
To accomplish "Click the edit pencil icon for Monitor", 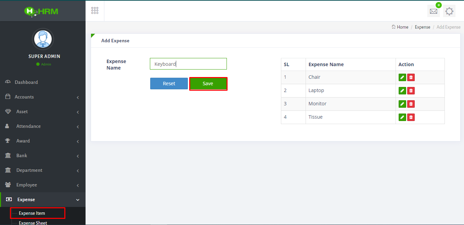I will pos(402,104).
